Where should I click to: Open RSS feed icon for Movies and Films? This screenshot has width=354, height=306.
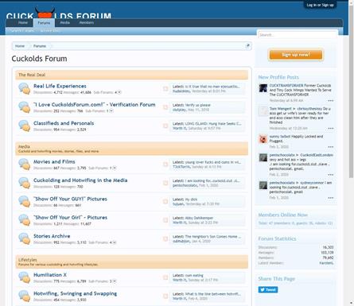165,165
